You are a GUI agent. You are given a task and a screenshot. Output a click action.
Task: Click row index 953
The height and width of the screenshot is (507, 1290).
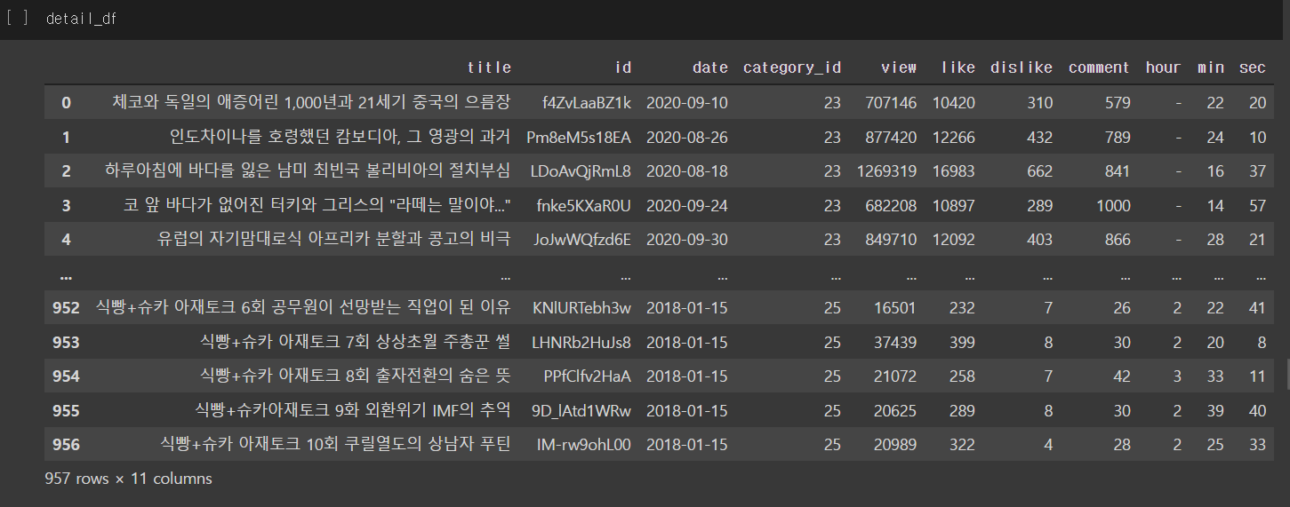click(x=66, y=343)
